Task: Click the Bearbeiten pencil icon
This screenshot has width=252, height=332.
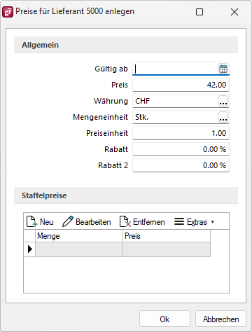Action: pyautogui.click(x=68, y=221)
